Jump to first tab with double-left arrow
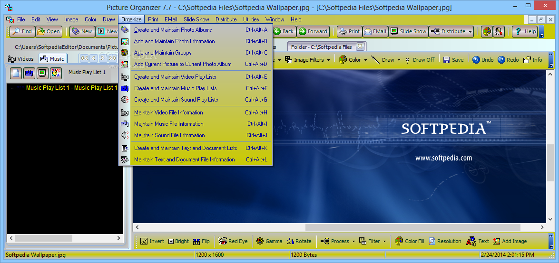 coord(84,58)
